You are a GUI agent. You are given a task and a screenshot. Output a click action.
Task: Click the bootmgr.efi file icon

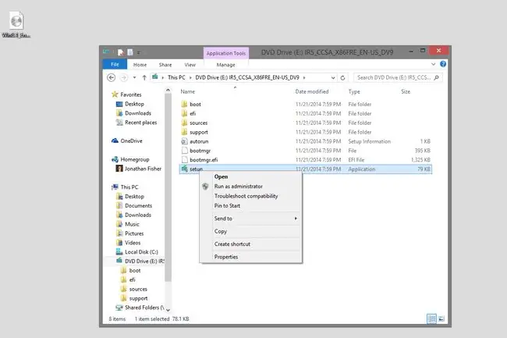tap(184, 160)
